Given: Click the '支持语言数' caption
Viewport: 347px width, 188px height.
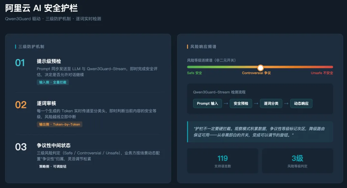Looking at the screenshot, I should (x=222, y=166).
